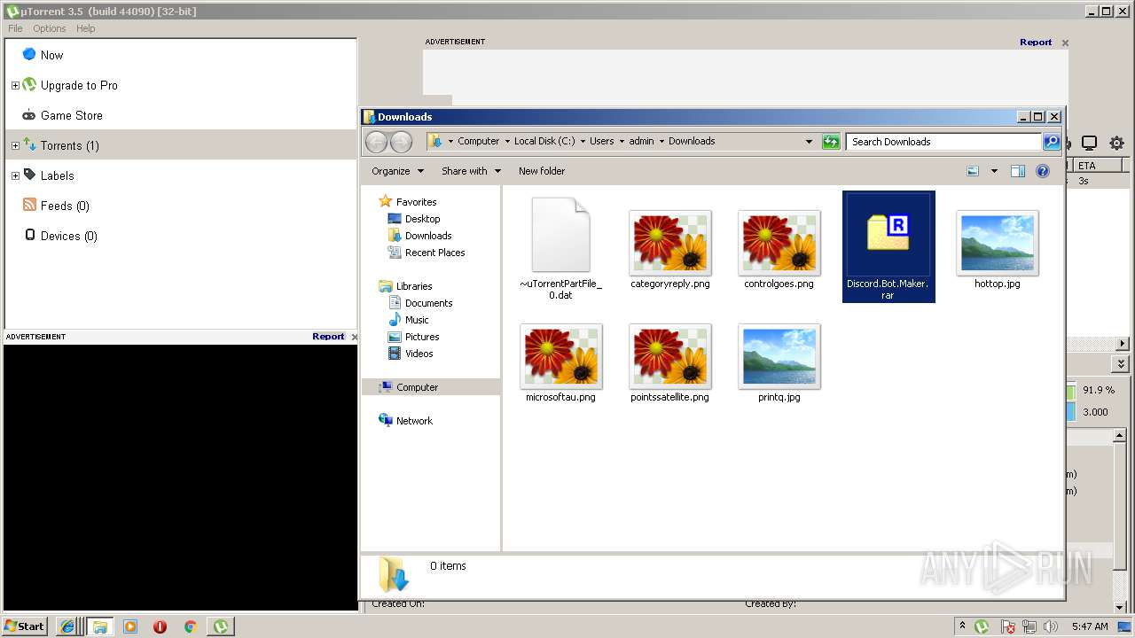Select pointssatellite.png file
Viewport: 1135px width, 638px height.
tap(669, 363)
